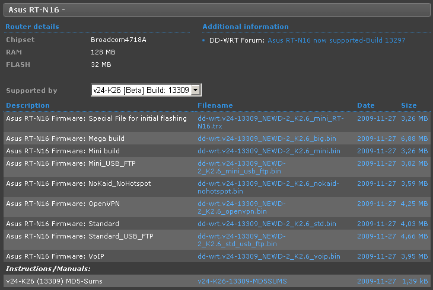Click the 'NoKaid_NoHotspot' description row

[78, 183]
